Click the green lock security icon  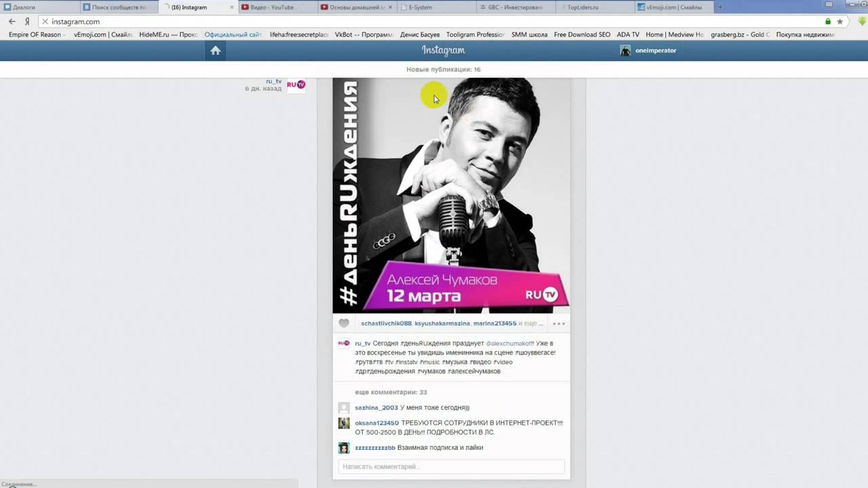coord(828,22)
